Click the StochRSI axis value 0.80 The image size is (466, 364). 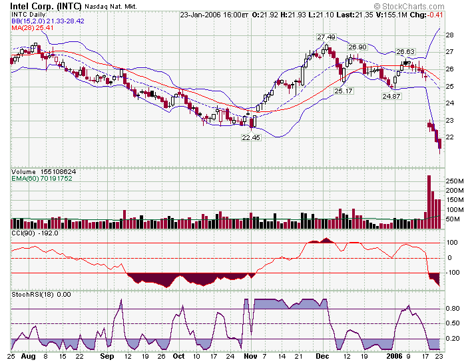point(453,309)
